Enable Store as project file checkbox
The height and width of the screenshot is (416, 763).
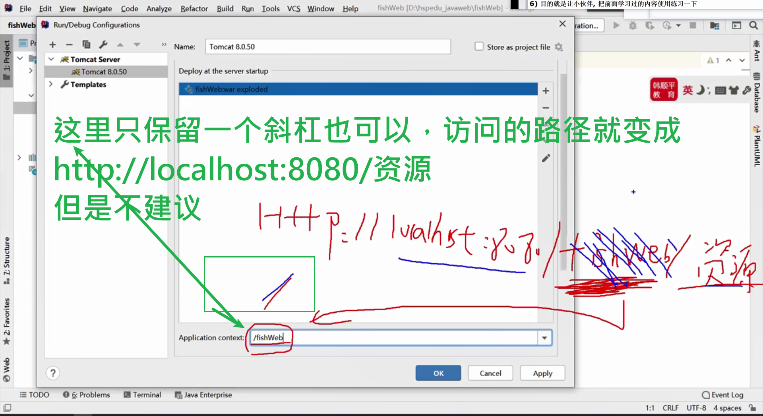click(x=479, y=46)
